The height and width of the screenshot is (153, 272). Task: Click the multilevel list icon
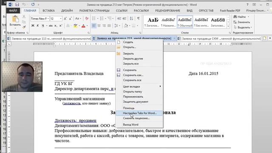110,18
